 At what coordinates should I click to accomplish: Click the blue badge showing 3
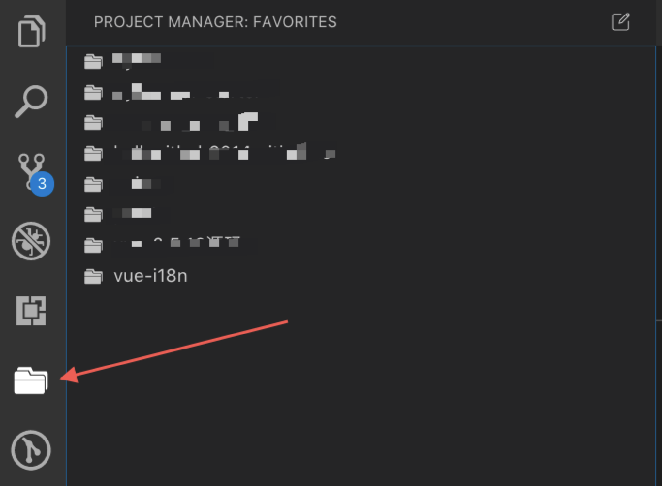click(42, 184)
